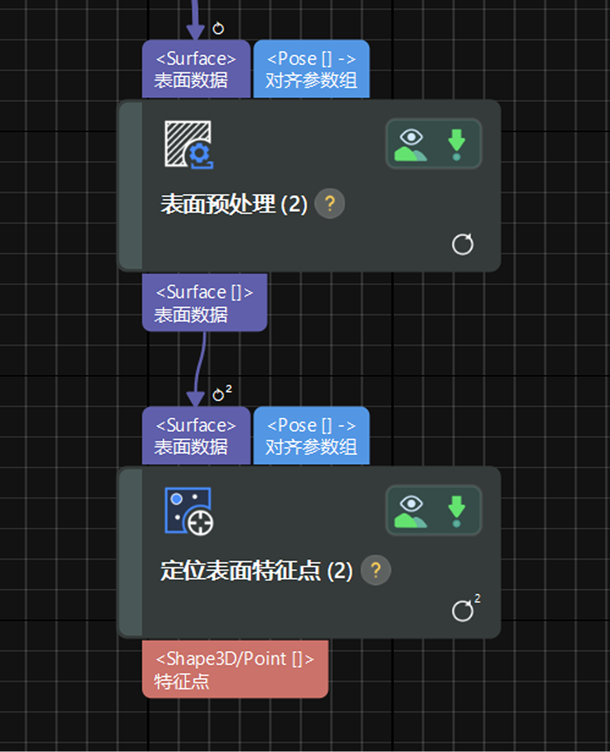Open help for 定位表面特征点 via question mark
Screen dimensions: 610x752
point(376,570)
